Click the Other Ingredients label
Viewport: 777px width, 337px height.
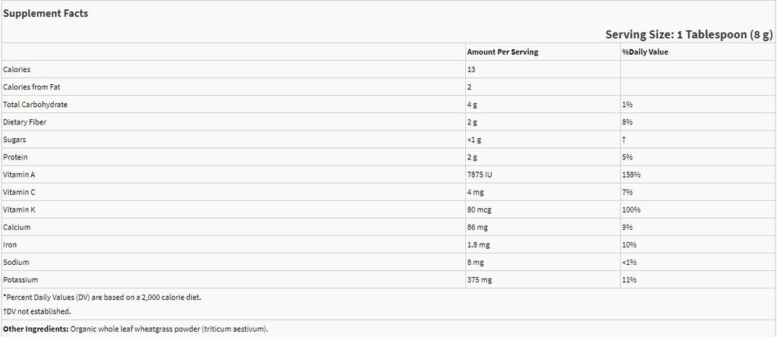click(35, 329)
